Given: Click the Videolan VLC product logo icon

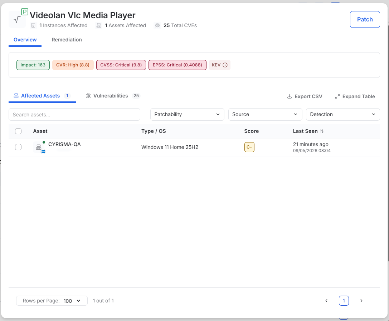Looking at the screenshot, I should tap(17, 19).
